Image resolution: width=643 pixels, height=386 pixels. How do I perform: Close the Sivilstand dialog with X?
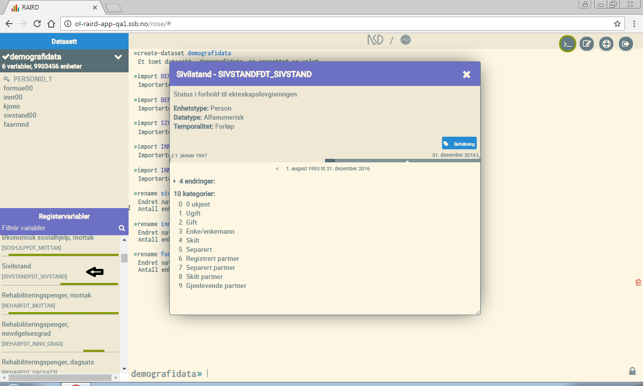click(x=466, y=74)
